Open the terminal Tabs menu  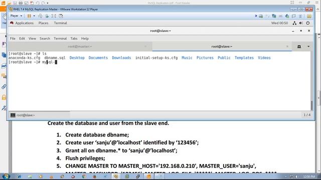(74, 38)
